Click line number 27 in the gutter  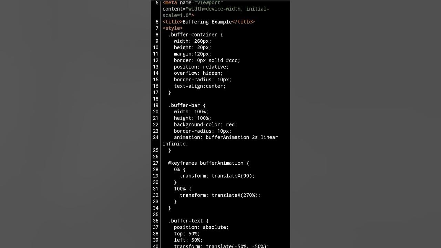tap(155, 163)
